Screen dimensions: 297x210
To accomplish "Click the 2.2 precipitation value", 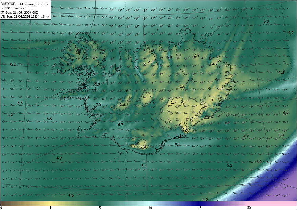I will (x=151, y=62).
